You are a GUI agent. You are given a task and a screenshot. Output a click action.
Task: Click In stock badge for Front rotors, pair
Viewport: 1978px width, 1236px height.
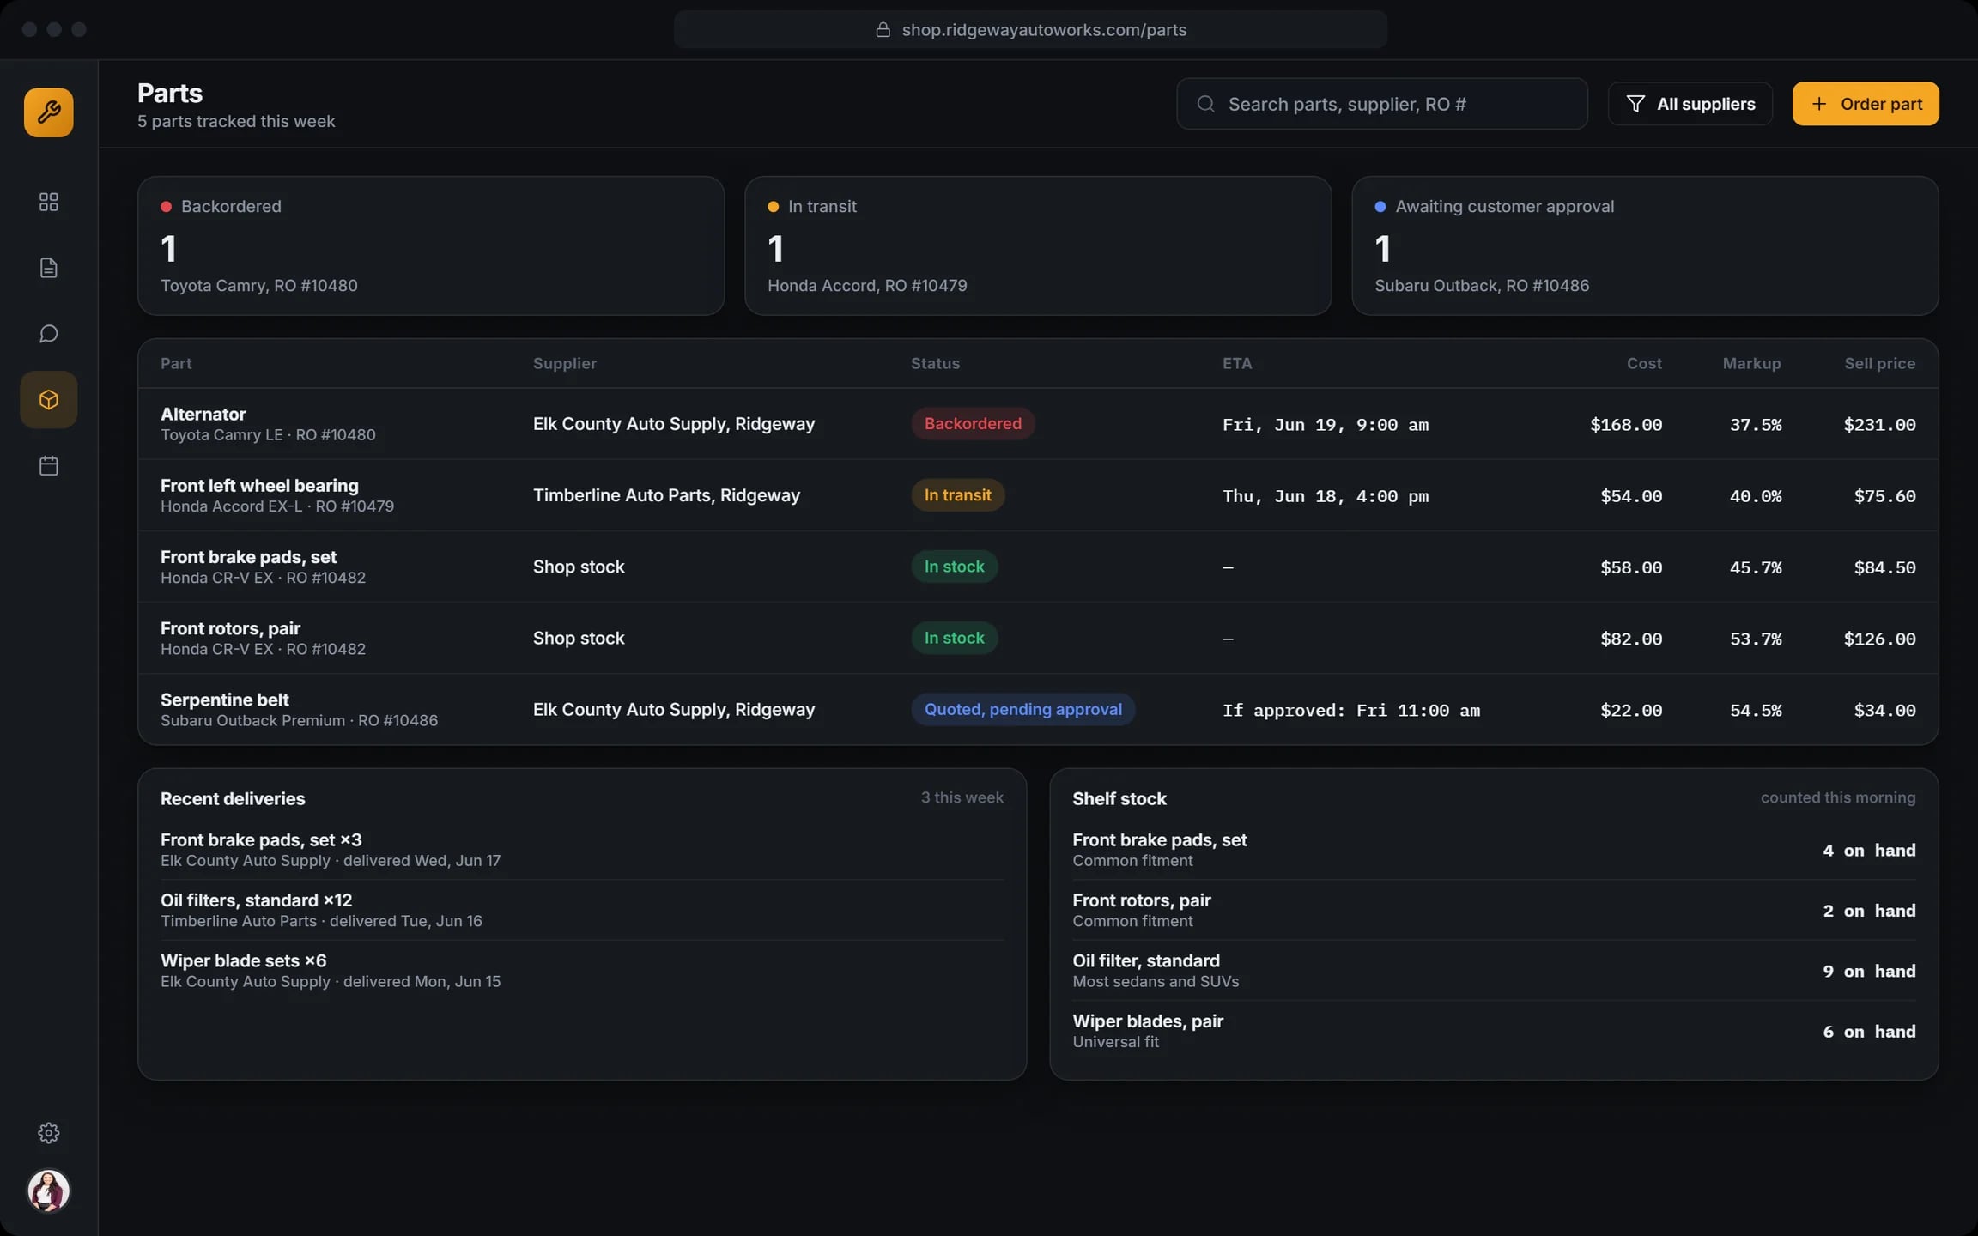(x=954, y=639)
